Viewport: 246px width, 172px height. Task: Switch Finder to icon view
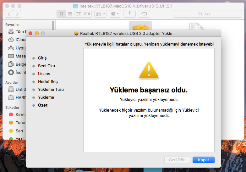[x=61, y=14]
